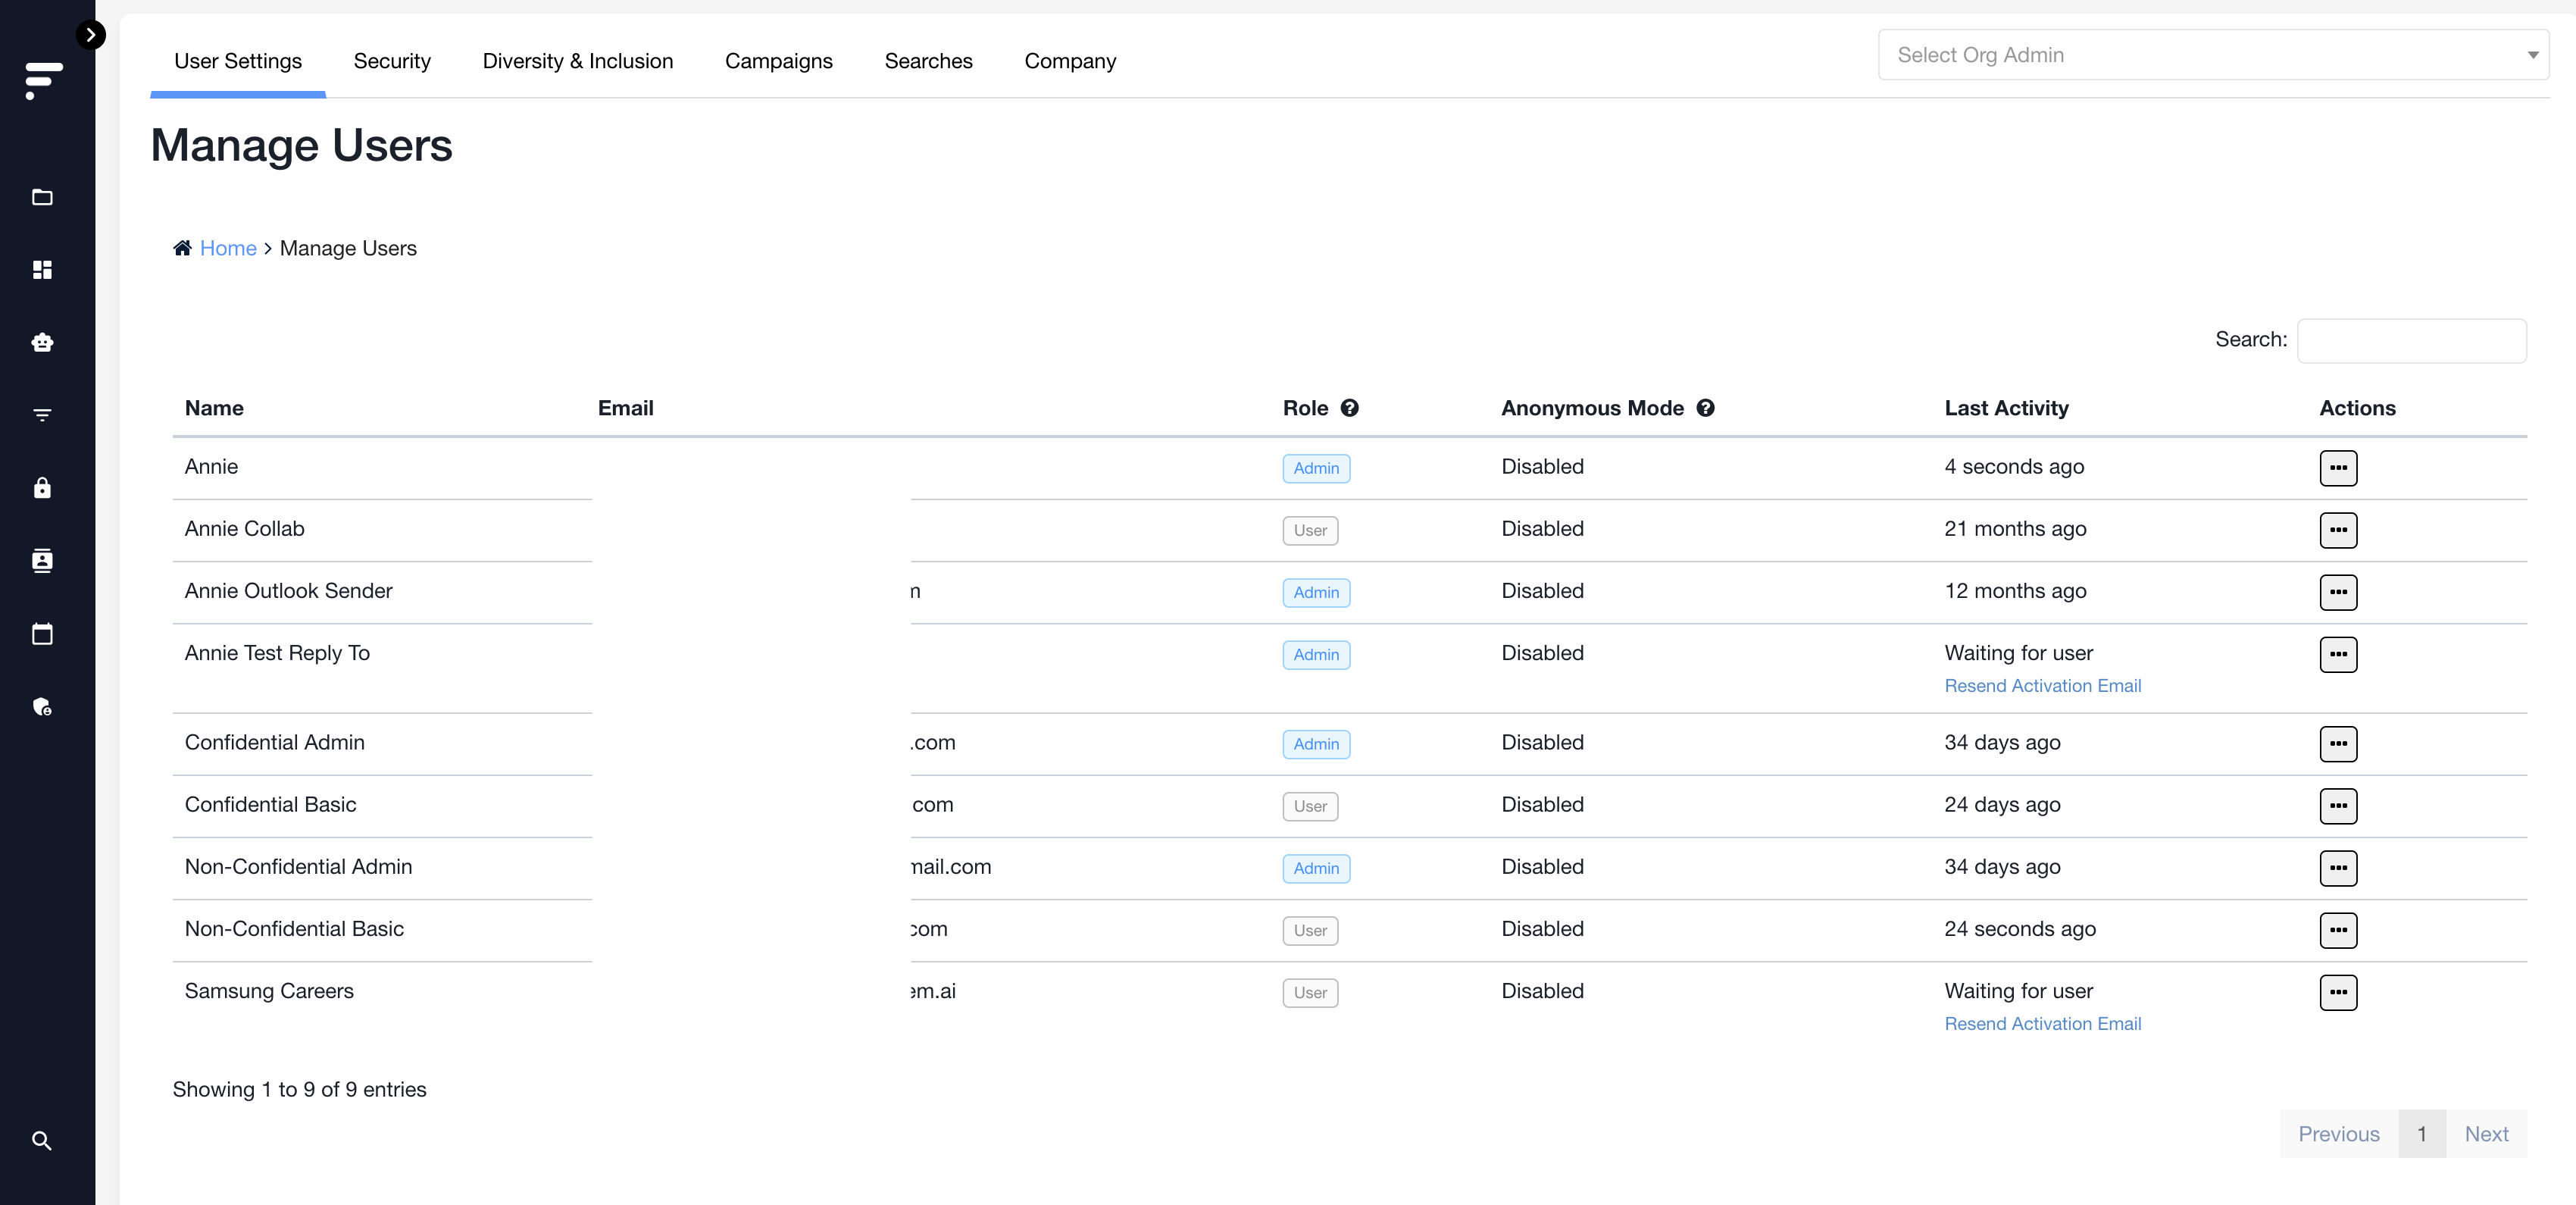This screenshot has width=2576, height=1205.
Task: Open the Select Org Admin dropdown
Action: click(x=2213, y=55)
